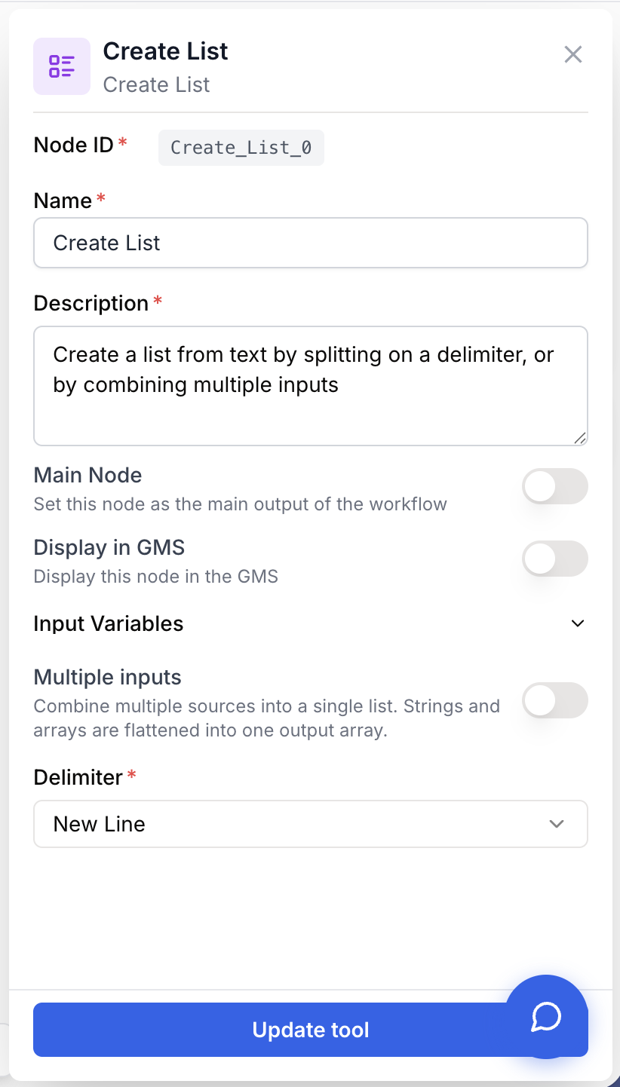Click the purple Create List node icon
The width and height of the screenshot is (620, 1087).
62,66
